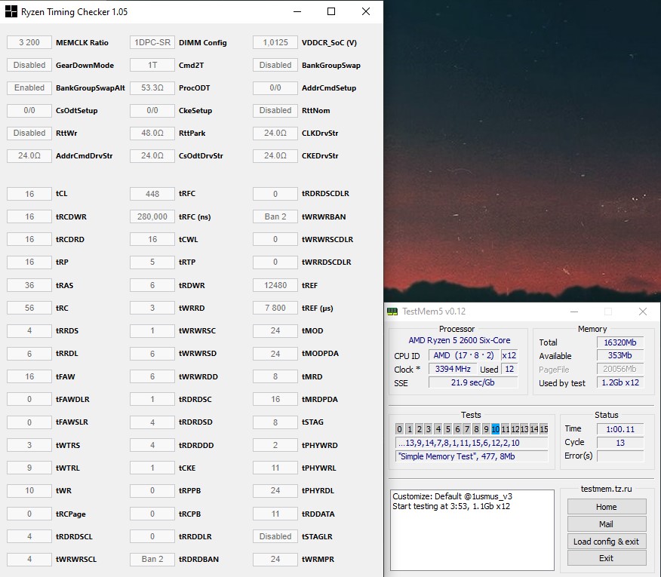
Task: Click the tRFC 448 field
Action: click(152, 194)
